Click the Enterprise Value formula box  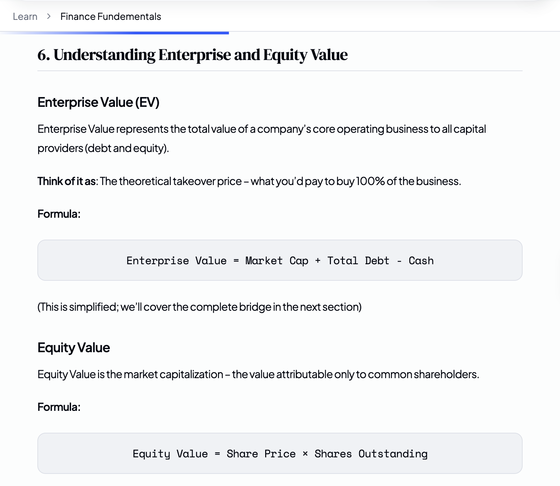click(279, 260)
